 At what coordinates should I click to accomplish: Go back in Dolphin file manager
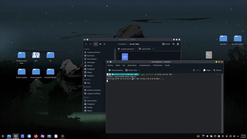[x=86, y=44]
